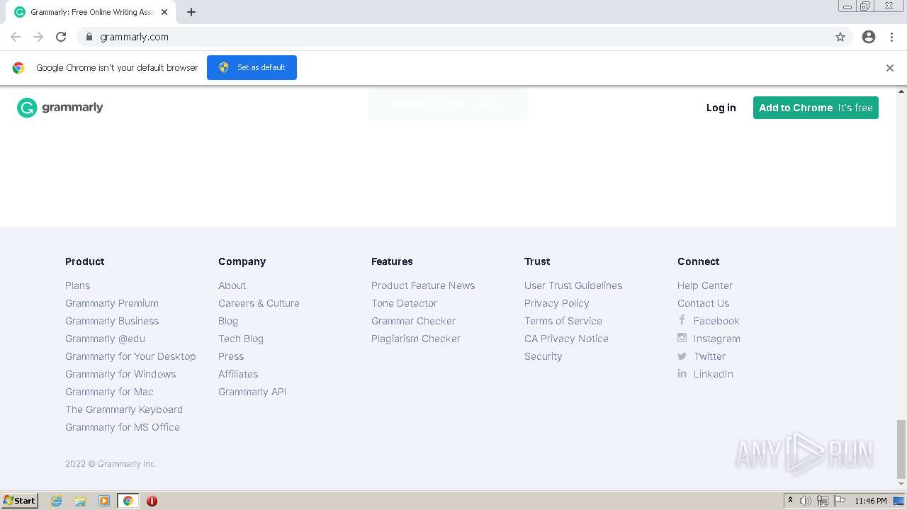This screenshot has width=907, height=510.
Task: Dismiss the default browser notification bar
Action: tap(890, 68)
